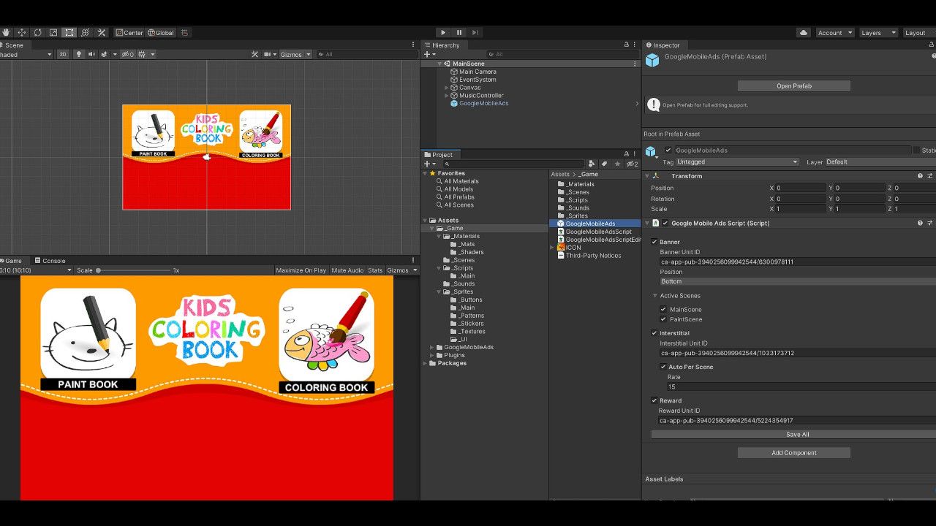Select the Scale tool
936x526 pixels.
tap(53, 33)
